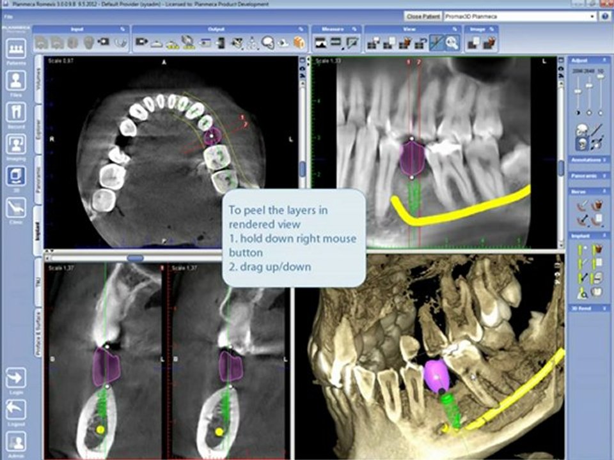
Task: Open the Clinic module chair icon
Action: tap(15, 208)
